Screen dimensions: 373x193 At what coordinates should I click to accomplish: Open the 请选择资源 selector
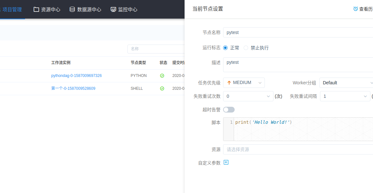coord(298,149)
